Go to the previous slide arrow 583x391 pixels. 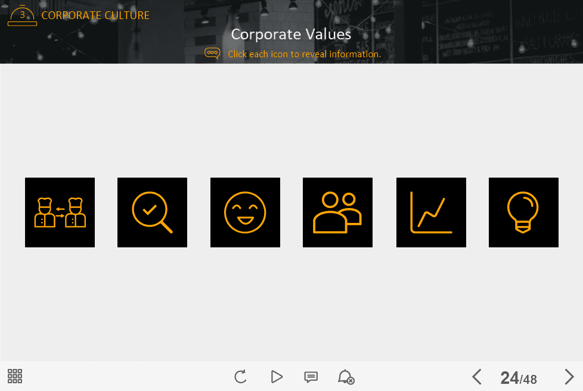(476, 377)
